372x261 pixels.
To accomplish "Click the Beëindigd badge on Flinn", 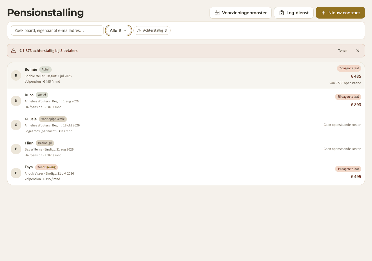I will point(45,143).
